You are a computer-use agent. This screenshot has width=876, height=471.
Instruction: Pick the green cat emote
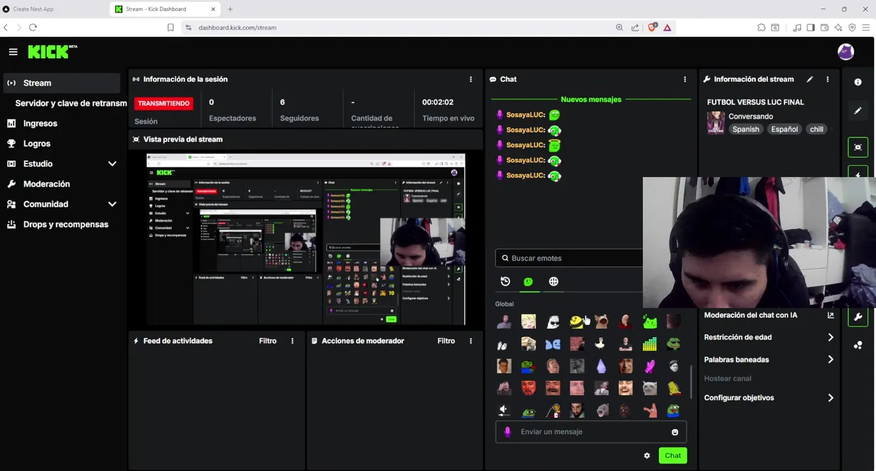(650, 321)
